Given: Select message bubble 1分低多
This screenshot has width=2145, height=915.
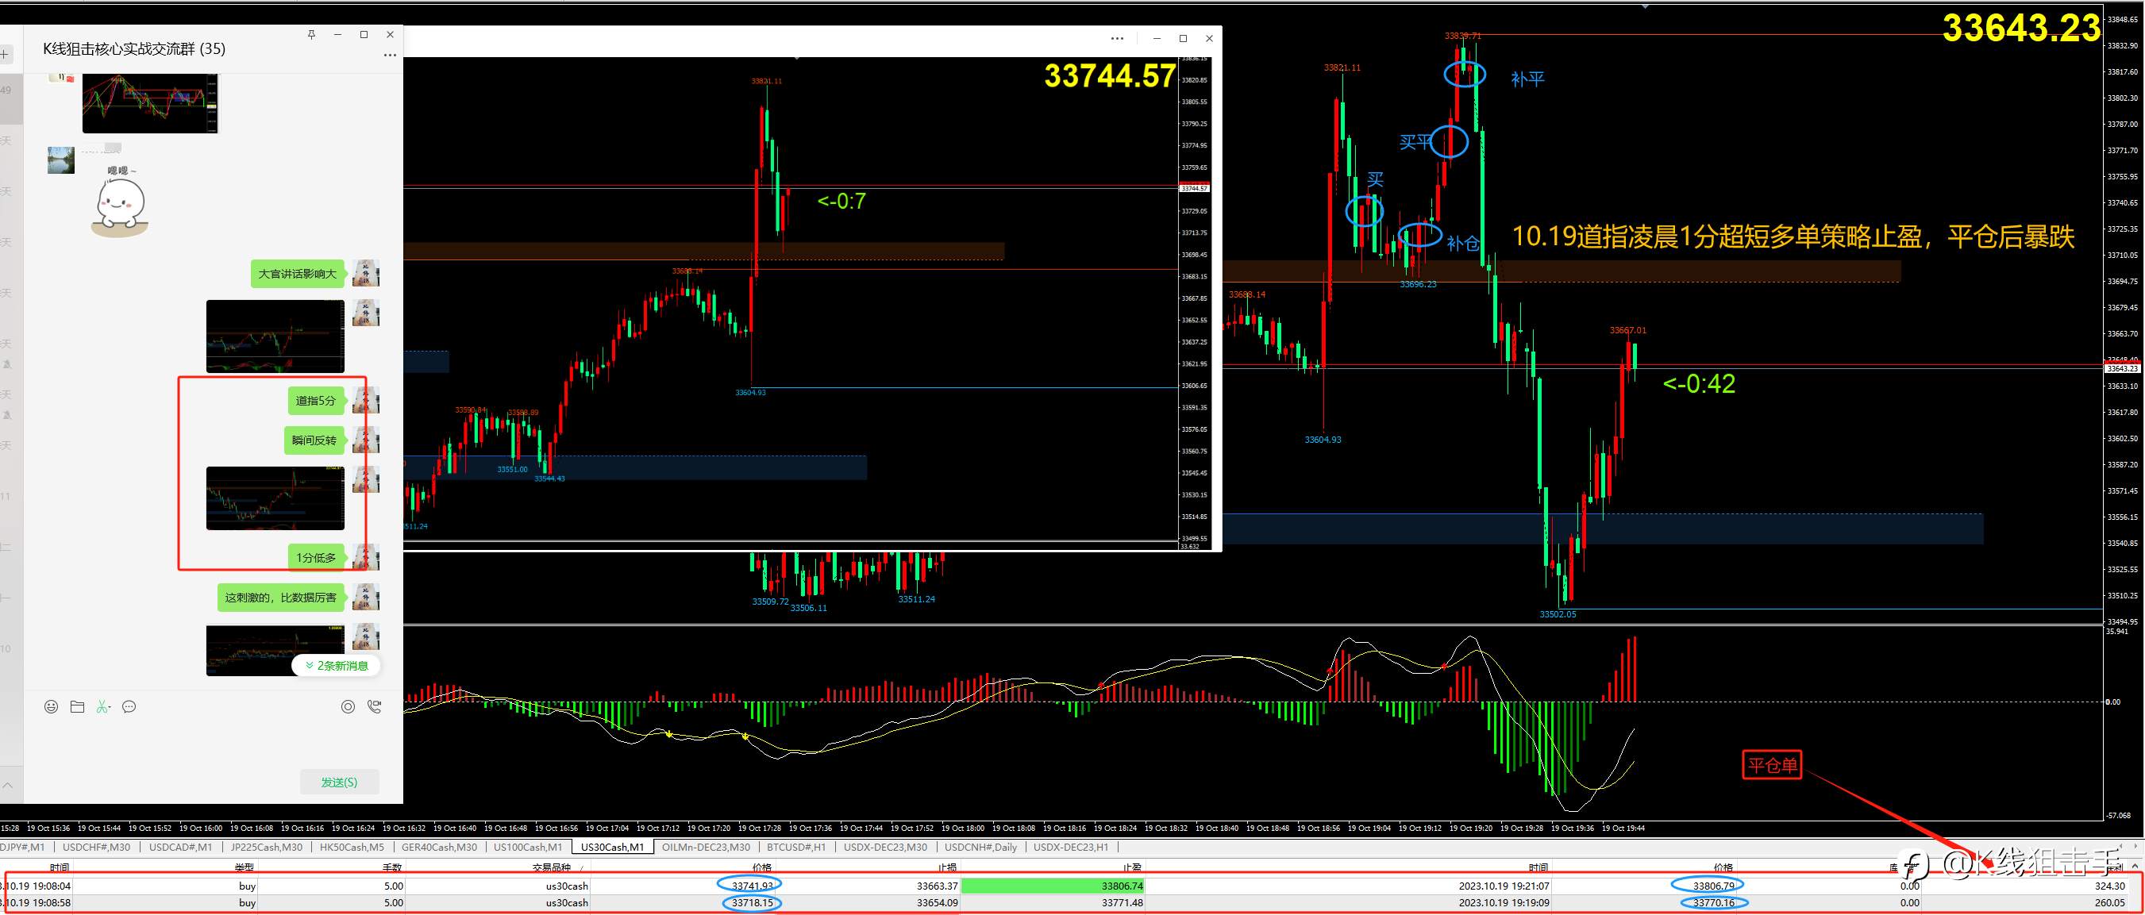Looking at the screenshot, I should click(316, 558).
